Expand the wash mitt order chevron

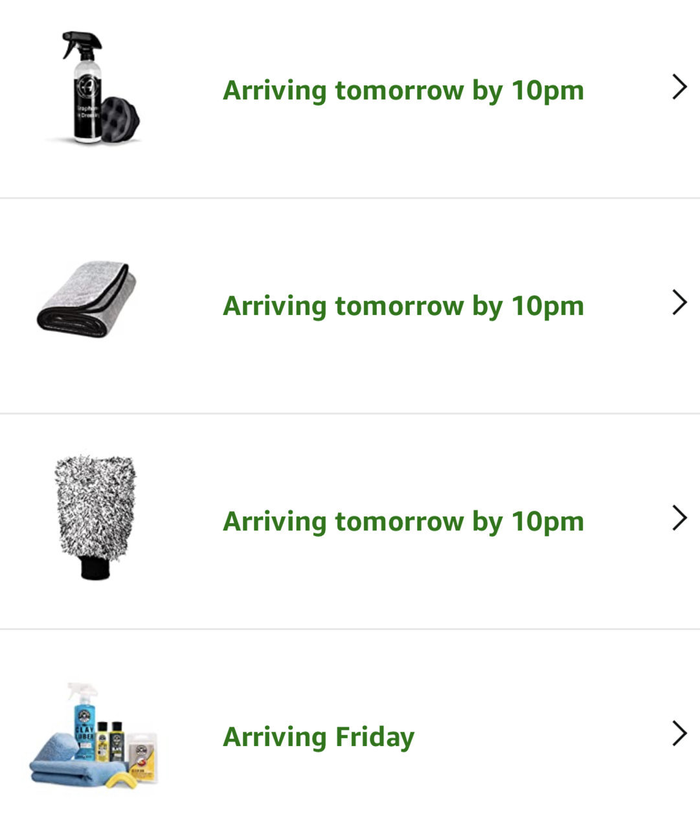679,518
